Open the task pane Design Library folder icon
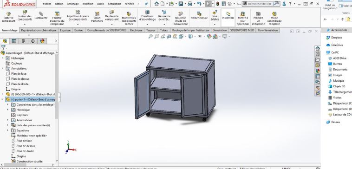 318,59
